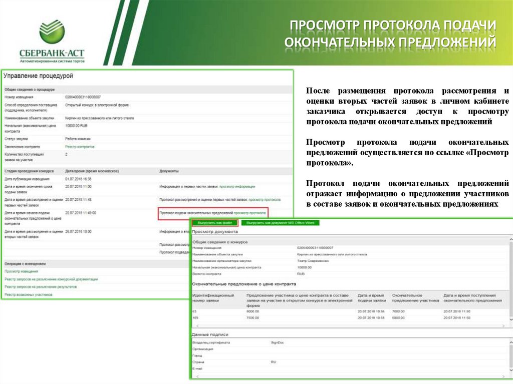Image resolution: width=513 pixels, height=384 pixels.
Task: Click scroll-right arrow under final offers table
Action: tap(504, 326)
